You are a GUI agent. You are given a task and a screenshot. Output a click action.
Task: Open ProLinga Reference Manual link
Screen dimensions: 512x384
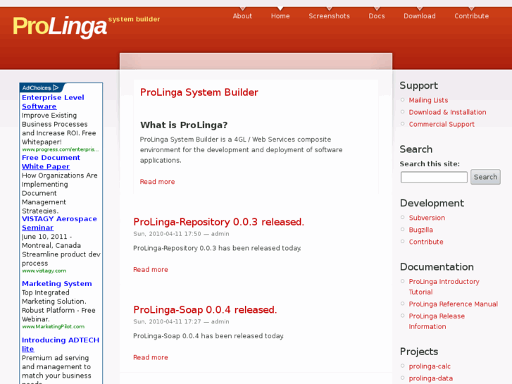[454, 304]
